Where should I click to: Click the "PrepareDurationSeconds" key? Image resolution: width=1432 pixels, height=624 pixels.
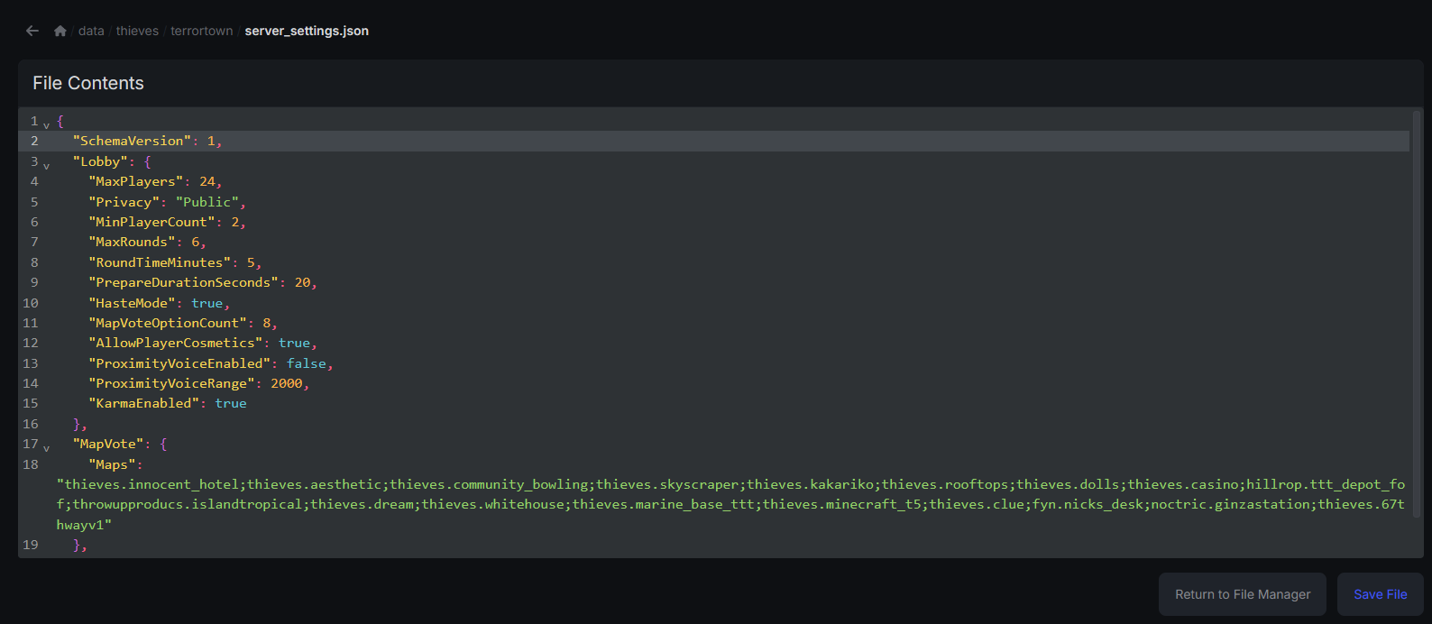pyautogui.click(x=184, y=282)
